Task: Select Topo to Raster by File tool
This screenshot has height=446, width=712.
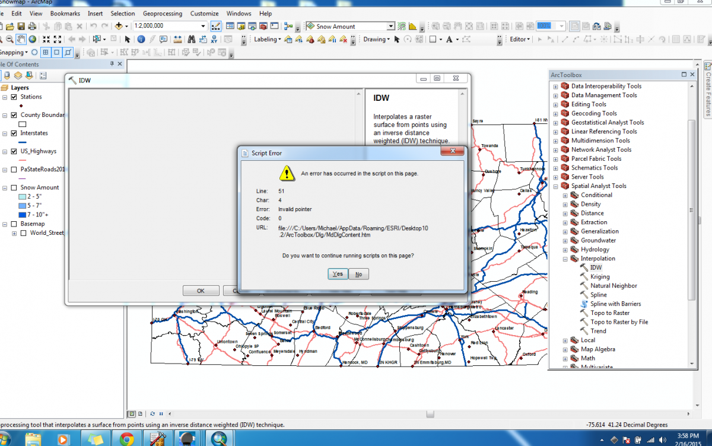Action: pyautogui.click(x=619, y=322)
